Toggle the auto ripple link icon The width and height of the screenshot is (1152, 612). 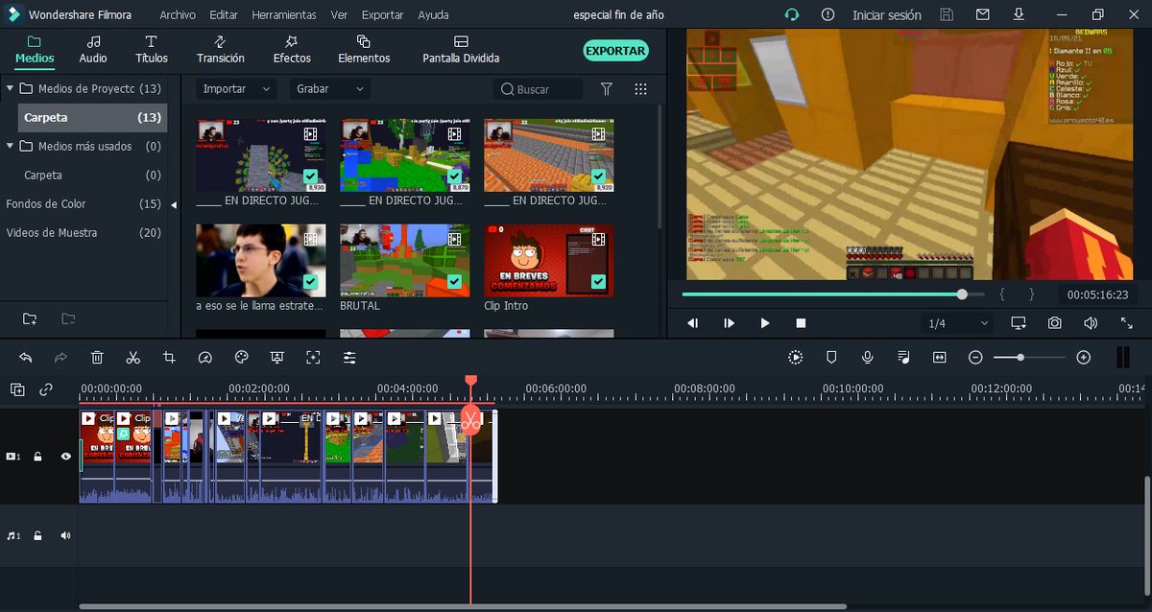coord(46,389)
